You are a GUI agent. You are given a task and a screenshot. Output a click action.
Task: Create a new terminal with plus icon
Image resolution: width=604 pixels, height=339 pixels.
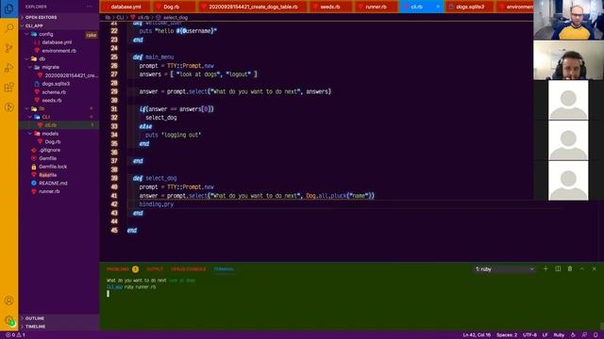click(x=545, y=269)
